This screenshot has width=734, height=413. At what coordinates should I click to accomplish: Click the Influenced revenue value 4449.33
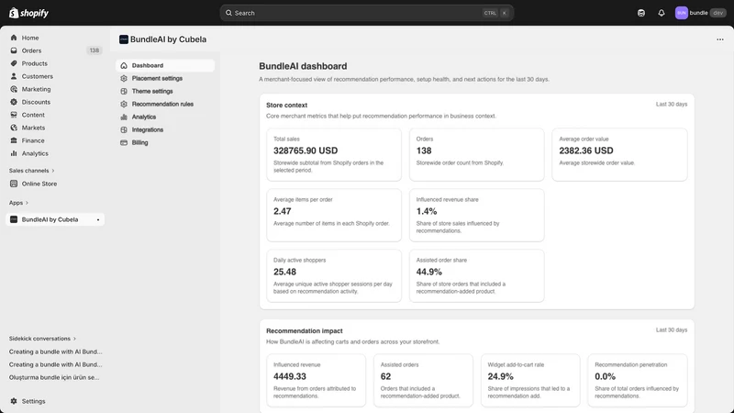pyautogui.click(x=290, y=376)
